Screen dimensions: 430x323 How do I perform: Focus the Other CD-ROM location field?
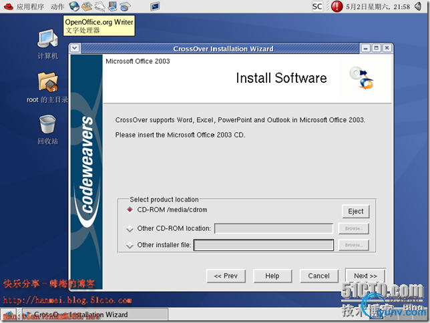pyautogui.click(x=274, y=228)
